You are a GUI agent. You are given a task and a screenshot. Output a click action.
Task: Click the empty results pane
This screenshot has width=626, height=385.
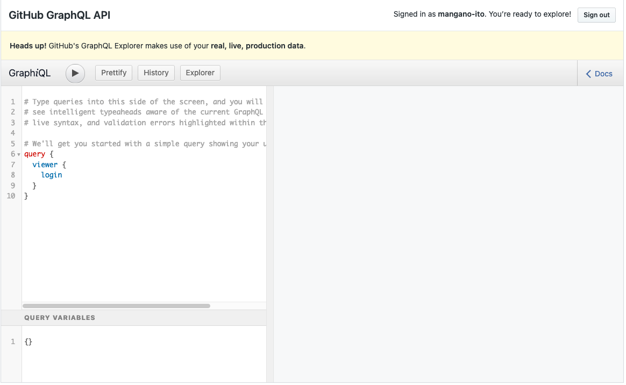coord(449,234)
